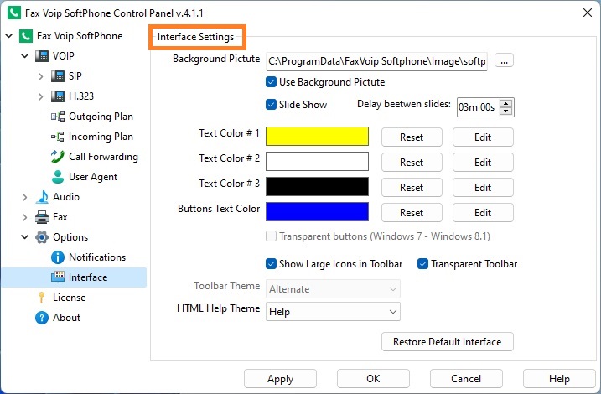Image resolution: width=601 pixels, height=394 pixels.
Task: Collapse the Options tree node
Action: point(25,237)
